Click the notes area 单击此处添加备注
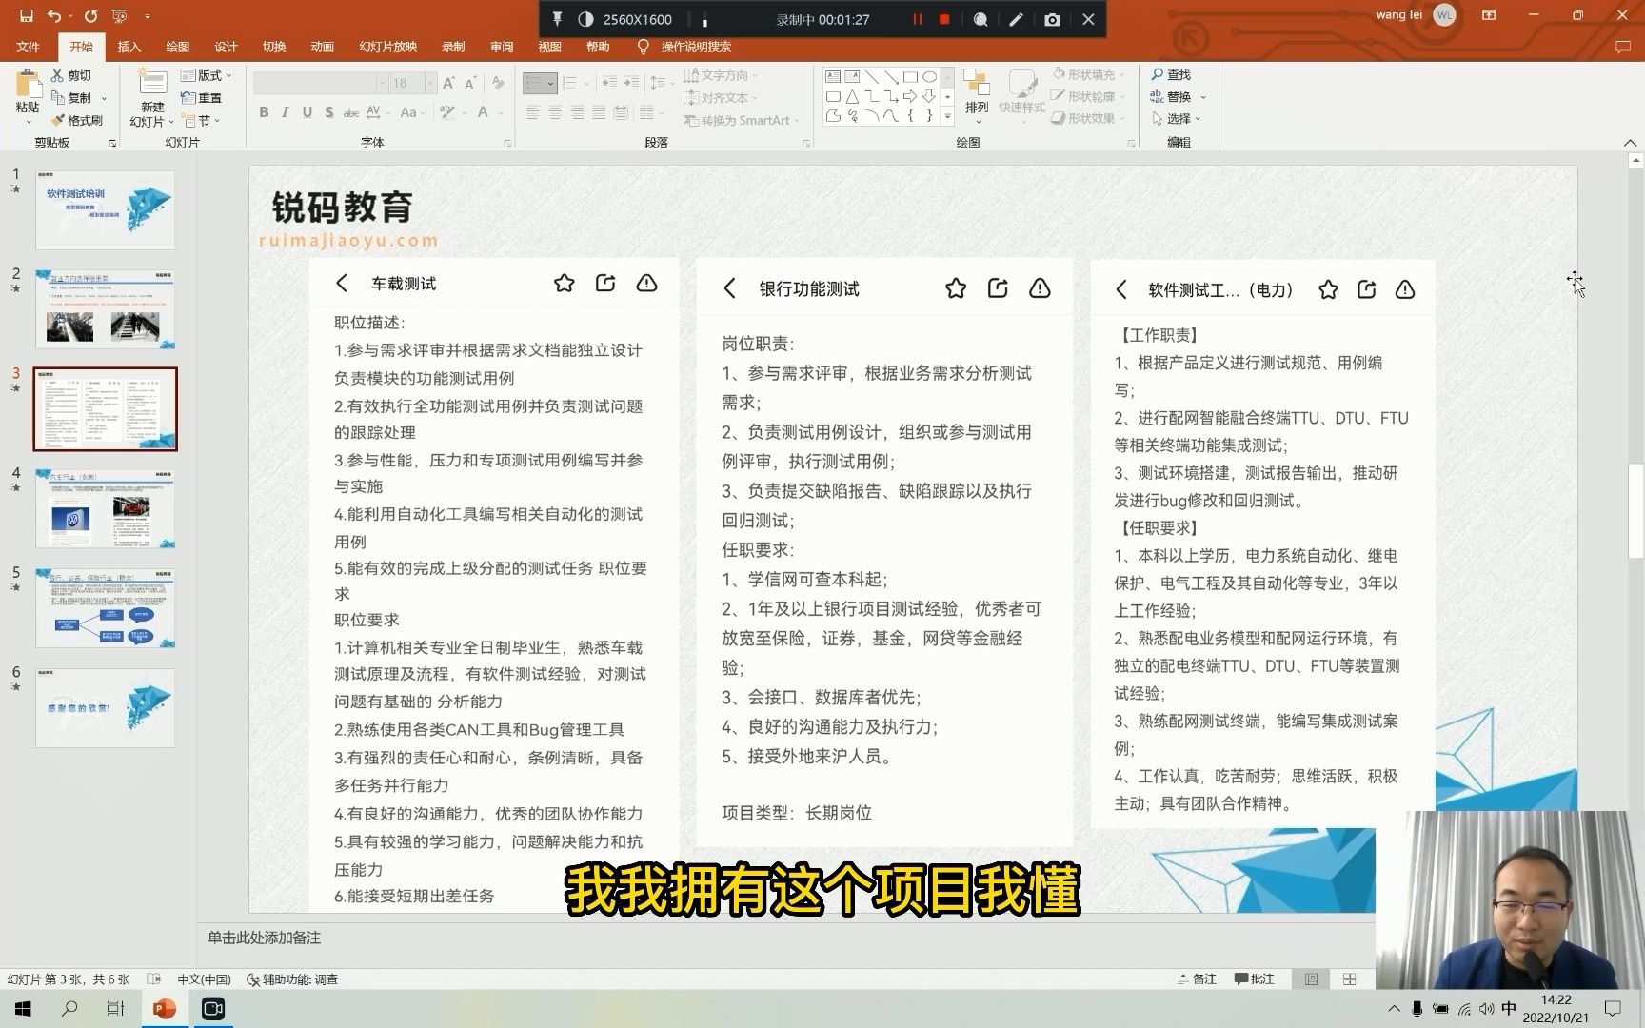The width and height of the screenshot is (1645, 1028). [264, 938]
